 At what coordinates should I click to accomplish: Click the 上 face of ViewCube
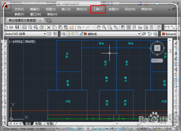(x=157, y=48)
